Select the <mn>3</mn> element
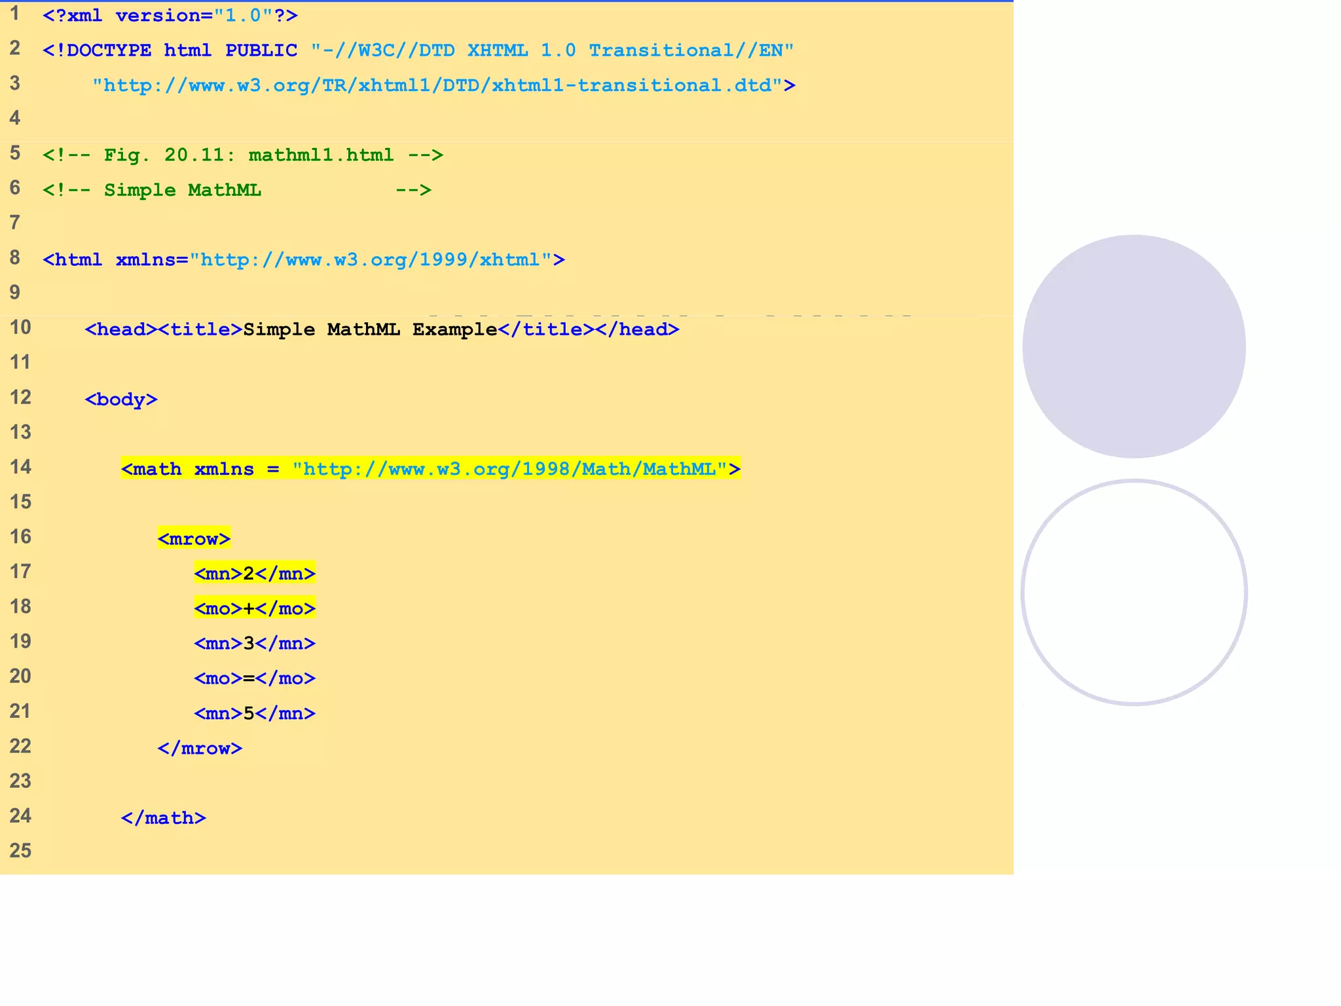 [x=255, y=644]
